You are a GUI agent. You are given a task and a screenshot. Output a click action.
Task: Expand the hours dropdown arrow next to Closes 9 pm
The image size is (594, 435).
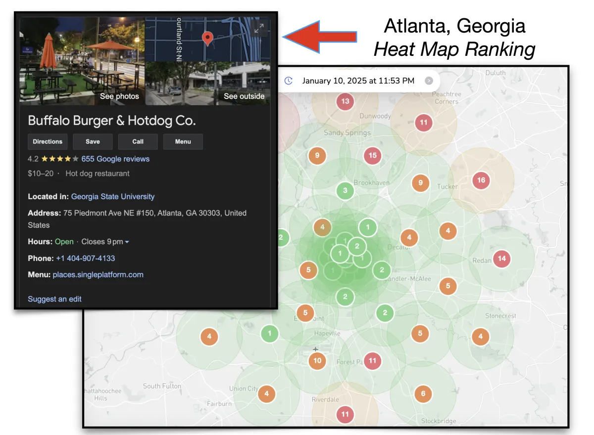coord(127,242)
